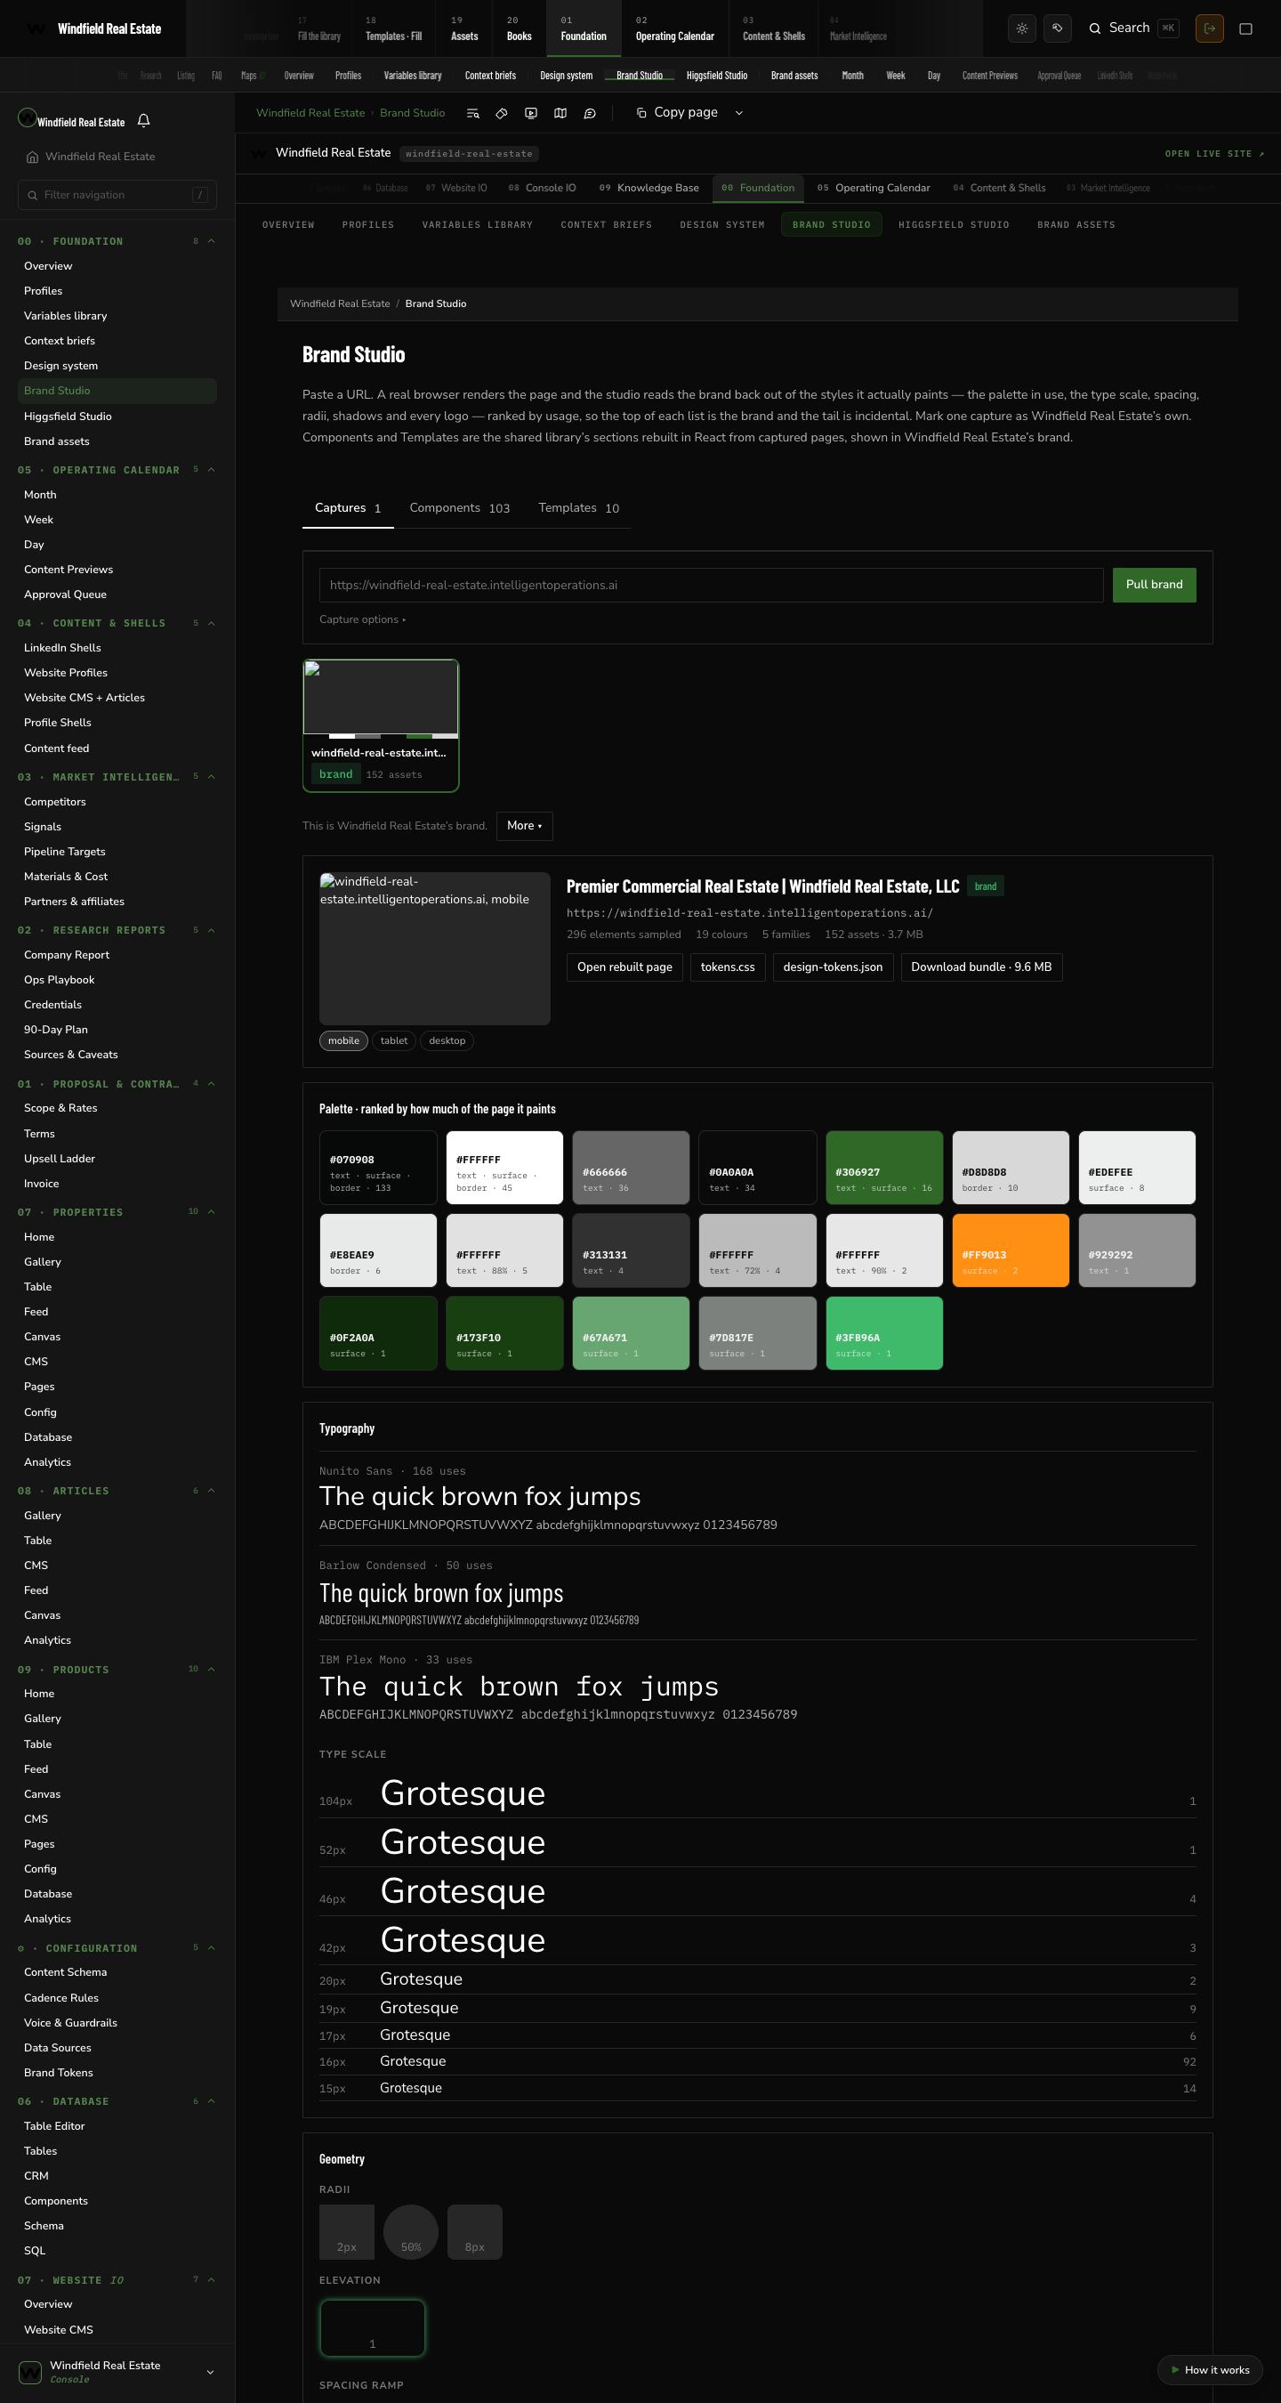Select the mobile viewport pill
The height and width of the screenshot is (2403, 1281).
click(343, 1041)
